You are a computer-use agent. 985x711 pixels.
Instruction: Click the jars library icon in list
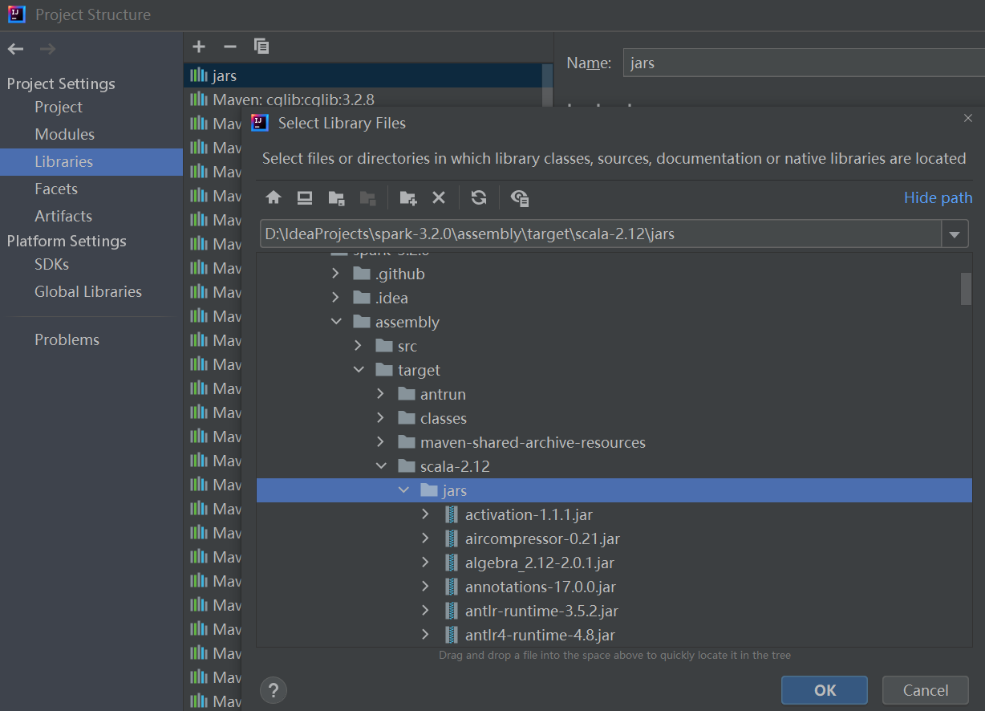(x=199, y=75)
